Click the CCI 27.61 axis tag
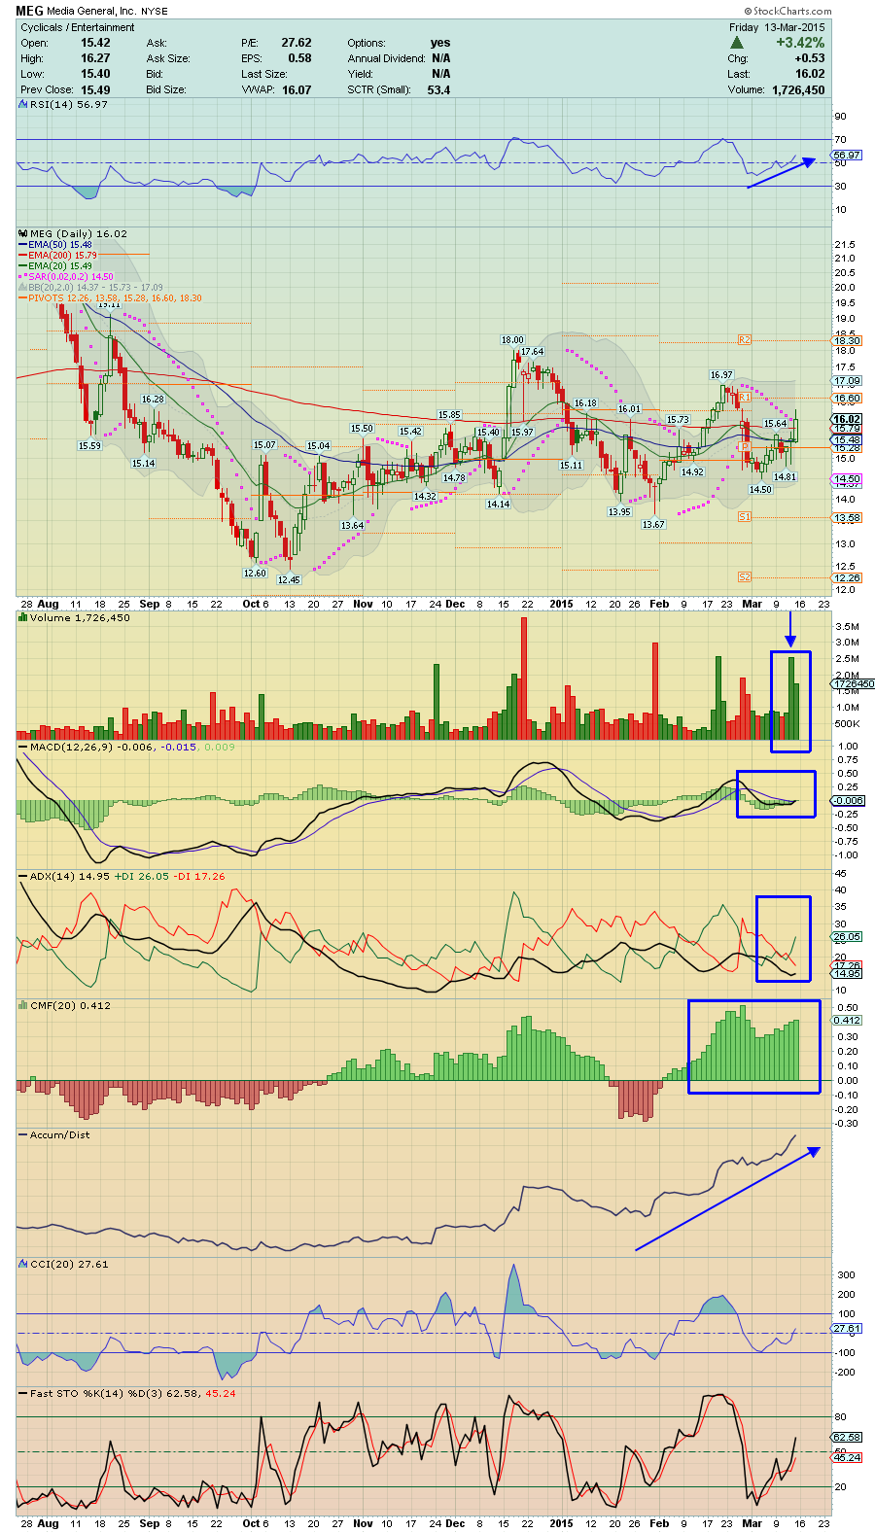Viewport: 875px width, 1533px height. [x=847, y=1328]
